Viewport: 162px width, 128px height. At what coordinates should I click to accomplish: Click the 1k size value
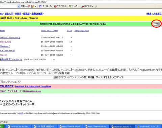click(x=71, y=42)
